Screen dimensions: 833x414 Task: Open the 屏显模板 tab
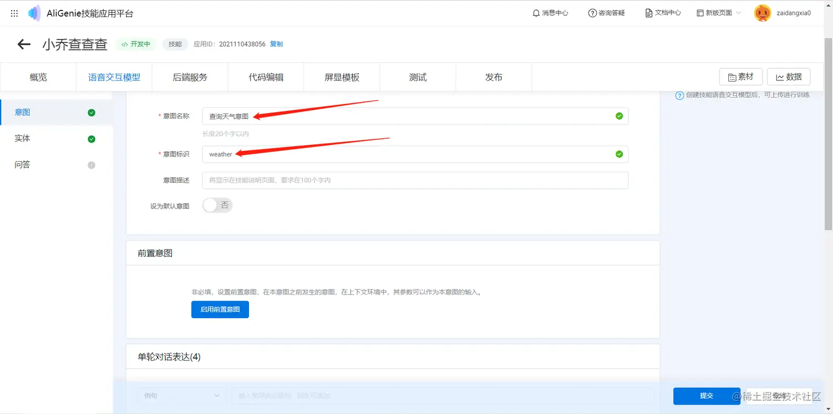[x=342, y=77]
